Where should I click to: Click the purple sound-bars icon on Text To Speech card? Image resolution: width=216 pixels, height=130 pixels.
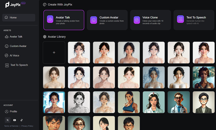180,19
